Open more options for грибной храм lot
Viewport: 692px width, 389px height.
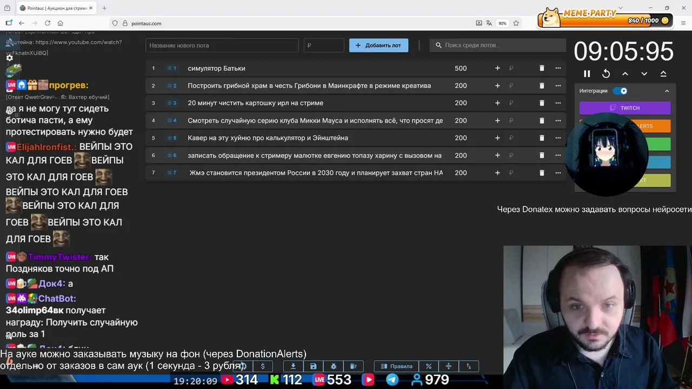558,85
